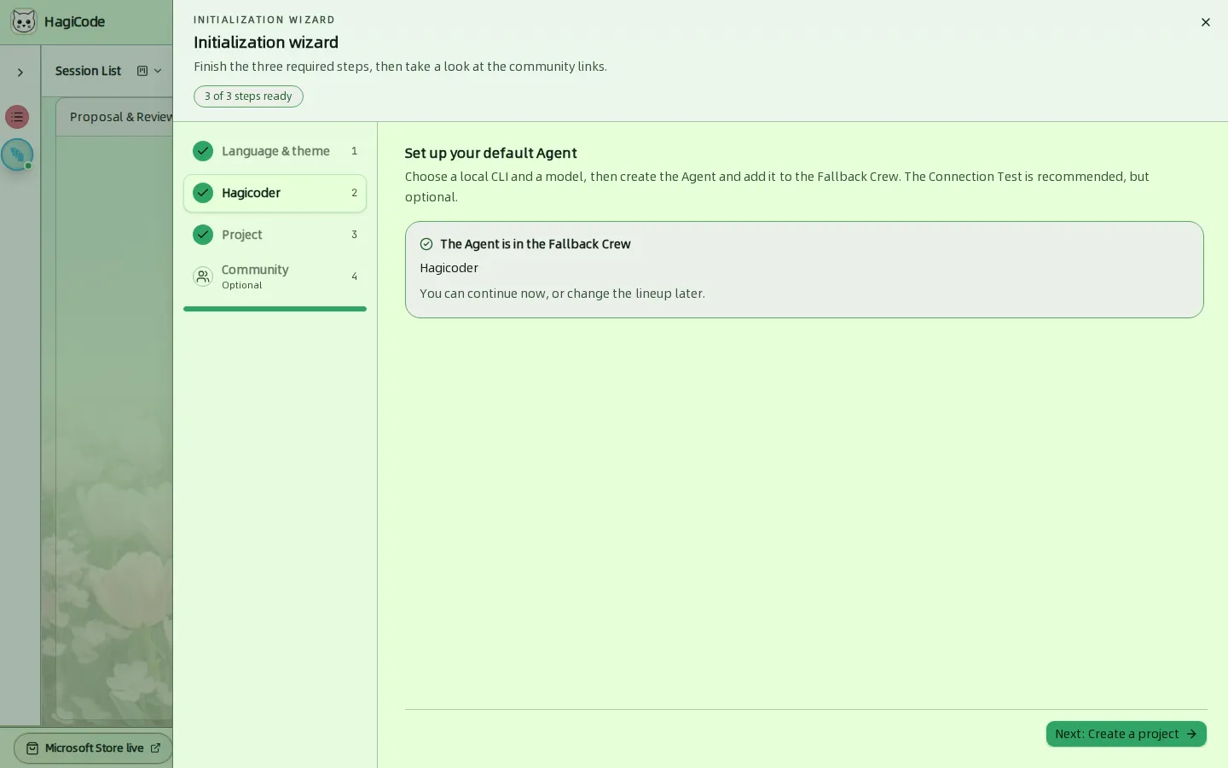The image size is (1228, 768).
Task: Click the HagiCode cat logo
Action: point(24,21)
